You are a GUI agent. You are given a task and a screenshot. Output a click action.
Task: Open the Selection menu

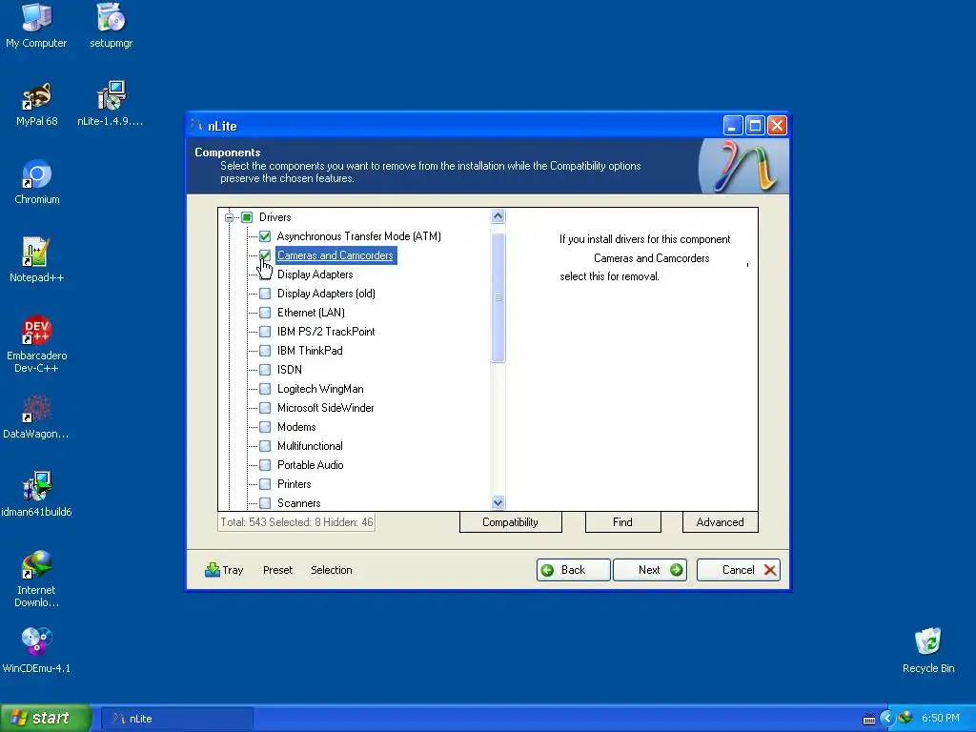point(331,570)
